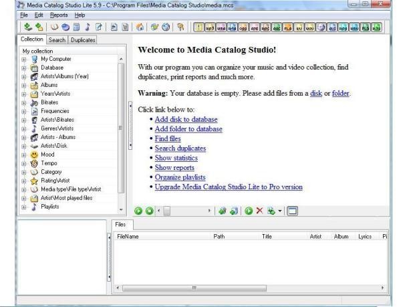The image size is (409, 307).
Task: Click the 'Upgrade Media Catalog Studio Lite to Pro version' link
Action: coord(229,187)
